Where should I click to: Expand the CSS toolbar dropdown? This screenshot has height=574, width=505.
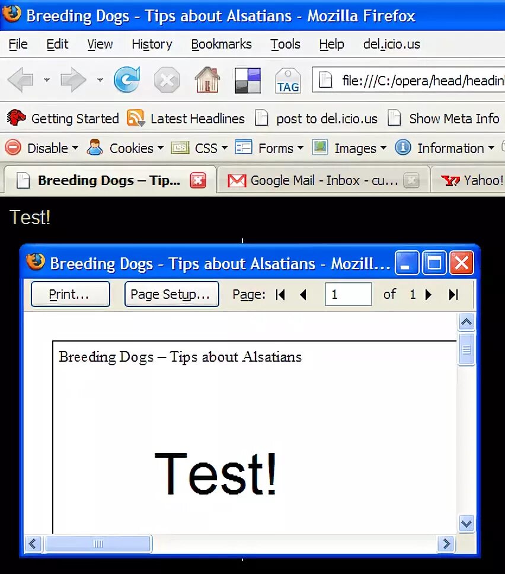pos(224,148)
